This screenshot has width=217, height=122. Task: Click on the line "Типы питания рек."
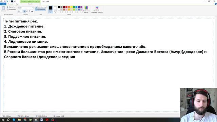click(x=21, y=21)
